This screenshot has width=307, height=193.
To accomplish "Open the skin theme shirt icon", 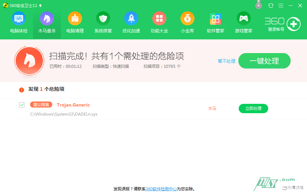I will pos(271,5).
